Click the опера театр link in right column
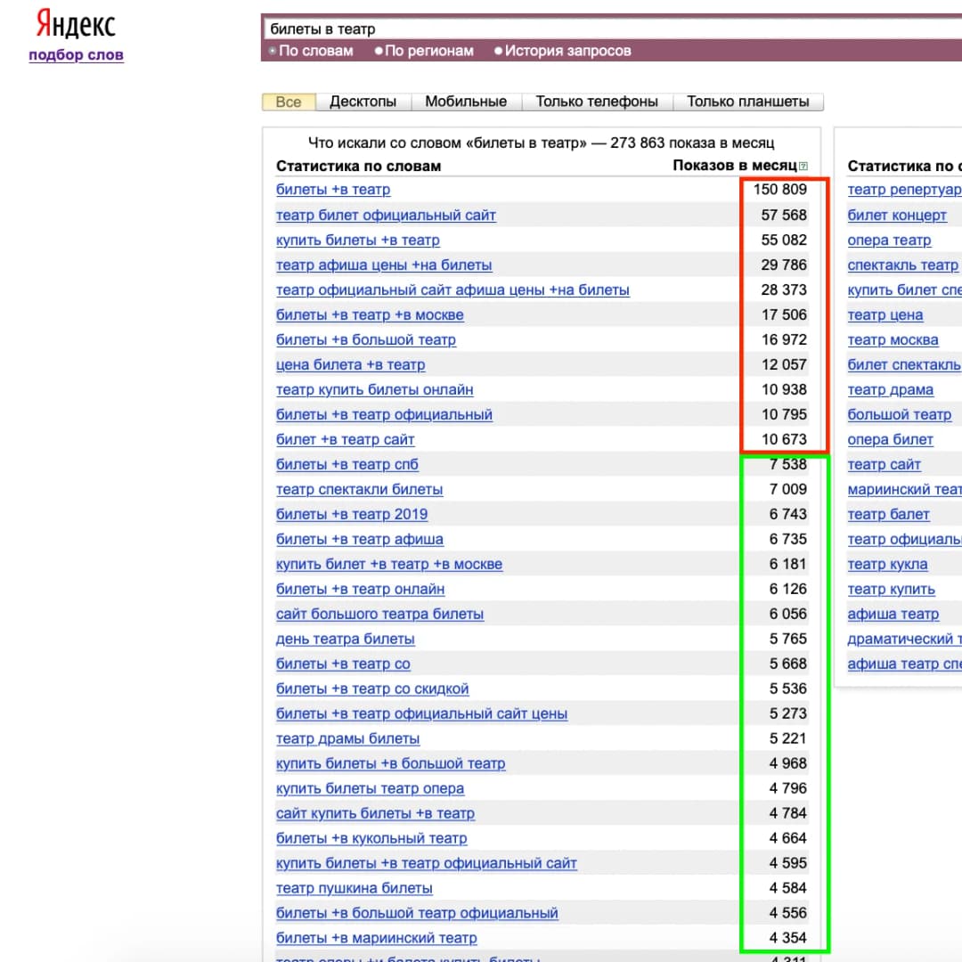The width and height of the screenshot is (962, 962). [889, 240]
